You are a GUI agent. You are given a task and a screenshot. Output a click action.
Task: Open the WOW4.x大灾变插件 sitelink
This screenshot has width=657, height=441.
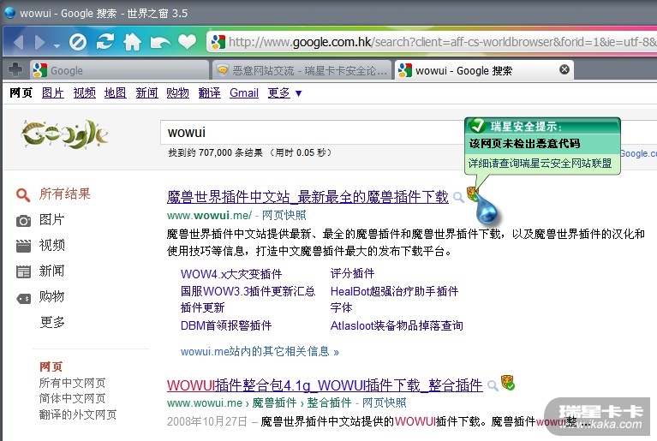coord(231,274)
